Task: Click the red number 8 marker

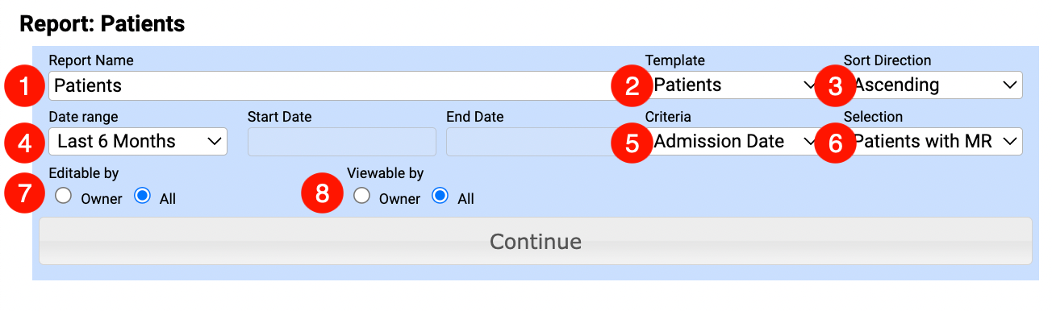Action: (x=322, y=196)
